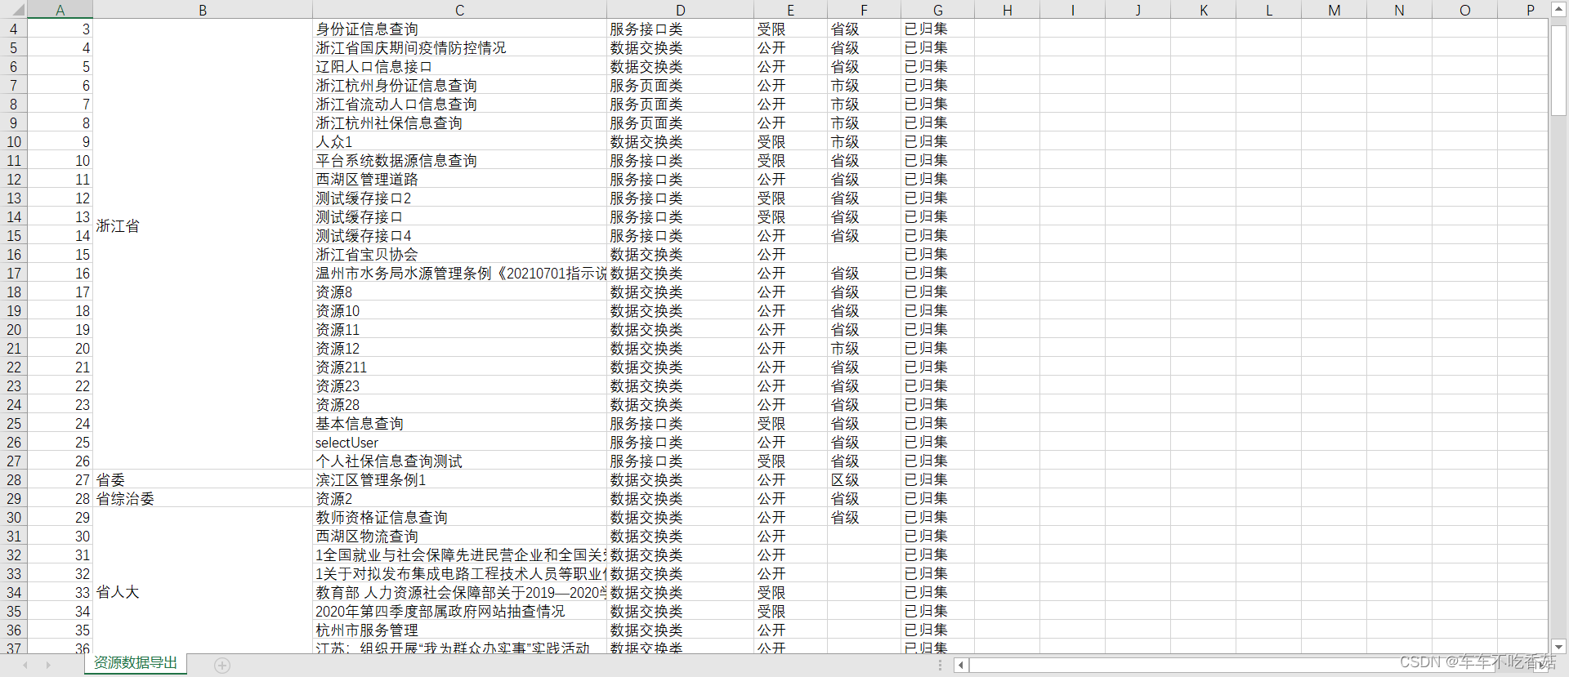Select column F header
The height and width of the screenshot is (677, 1569).
(x=864, y=10)
